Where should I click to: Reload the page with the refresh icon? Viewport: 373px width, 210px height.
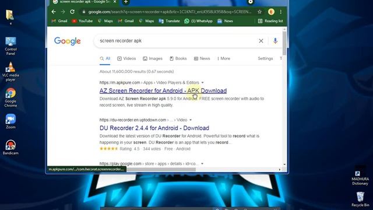point(72,12)
